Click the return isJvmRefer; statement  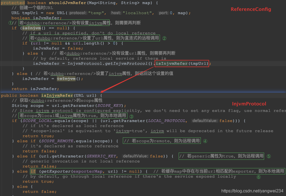pos(35,89)
